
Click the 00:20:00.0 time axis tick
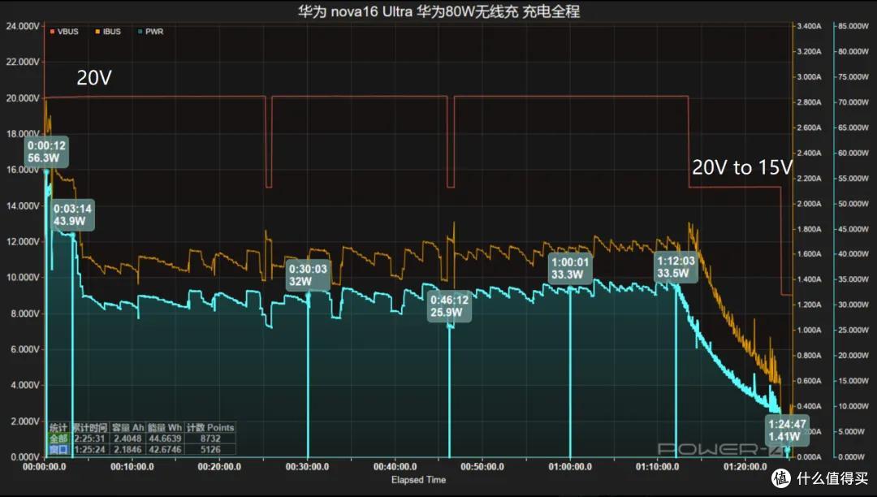point(219,467)
